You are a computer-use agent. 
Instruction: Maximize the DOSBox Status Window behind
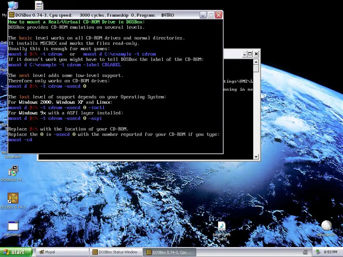(250, 54)
